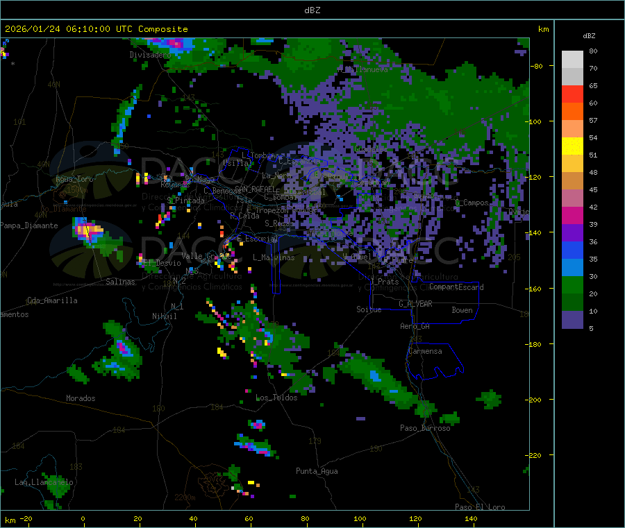The width and height of the screenshot is (625, 528).
Task: Click the 'Morados' place label
Action: pos(81,398)
